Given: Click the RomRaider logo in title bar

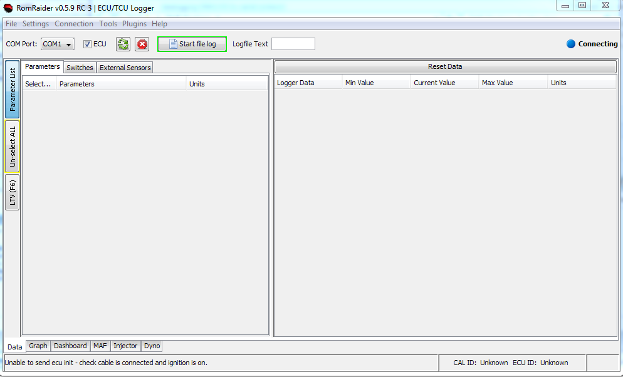Looking at the screenshot, I should [x=8, y=8].
